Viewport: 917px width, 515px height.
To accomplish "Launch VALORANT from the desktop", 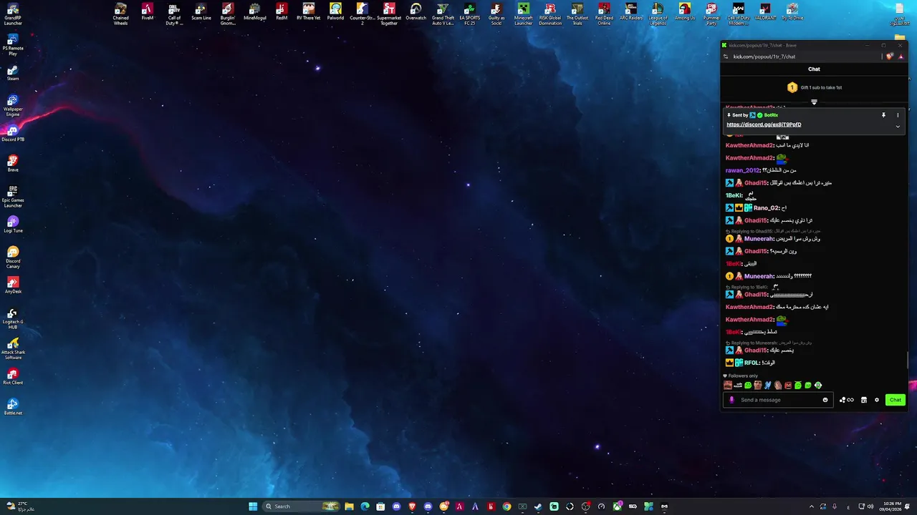I will [765, 12].
